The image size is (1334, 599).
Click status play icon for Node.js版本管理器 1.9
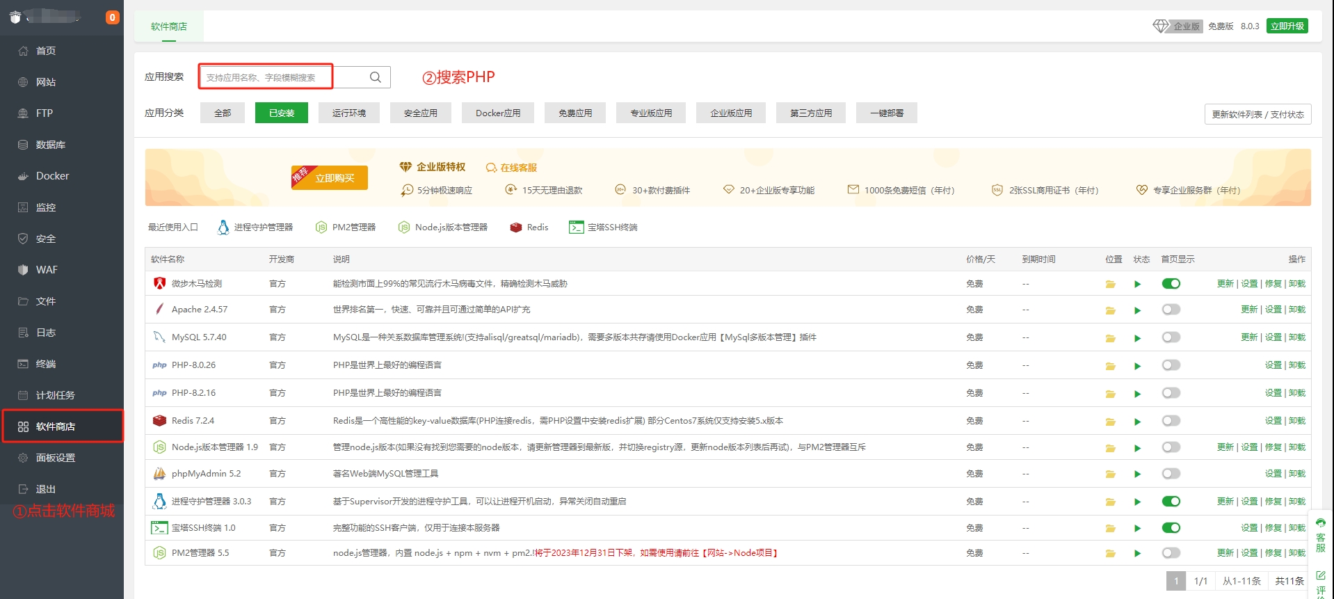pyautogui.click(x=1138, y=448)
